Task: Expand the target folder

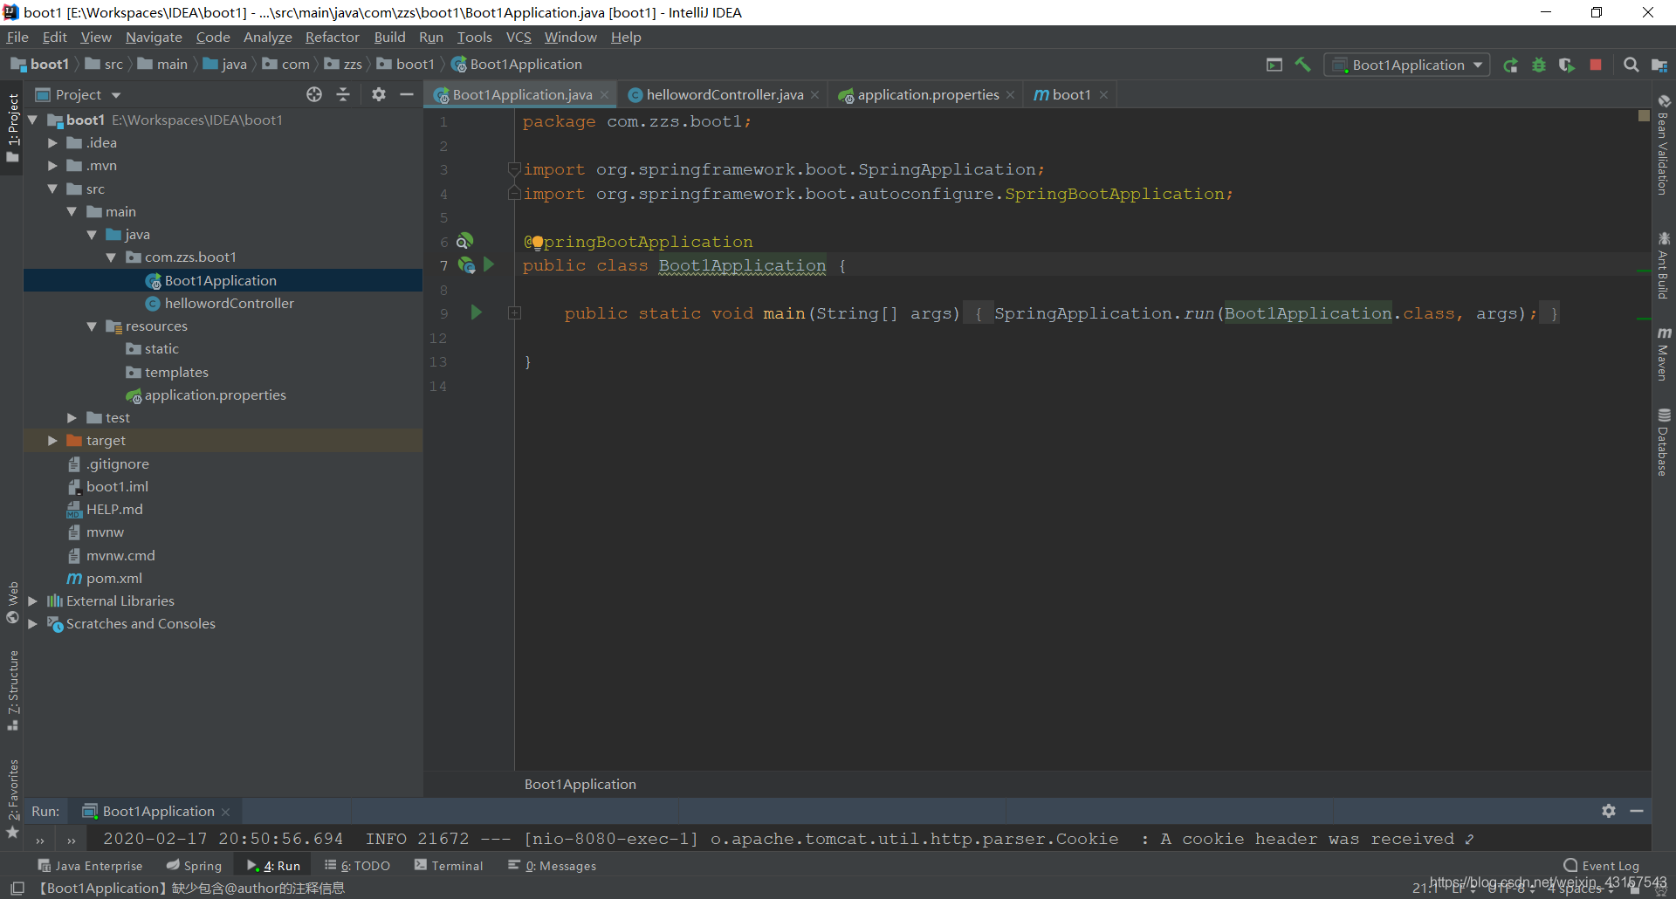Action: tap(52, 441)
